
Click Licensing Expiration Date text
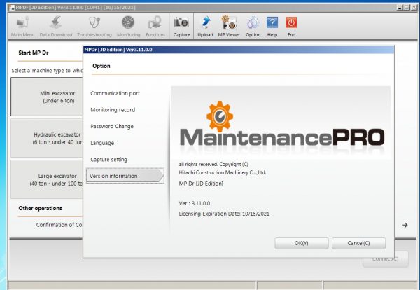click(224, 214)
